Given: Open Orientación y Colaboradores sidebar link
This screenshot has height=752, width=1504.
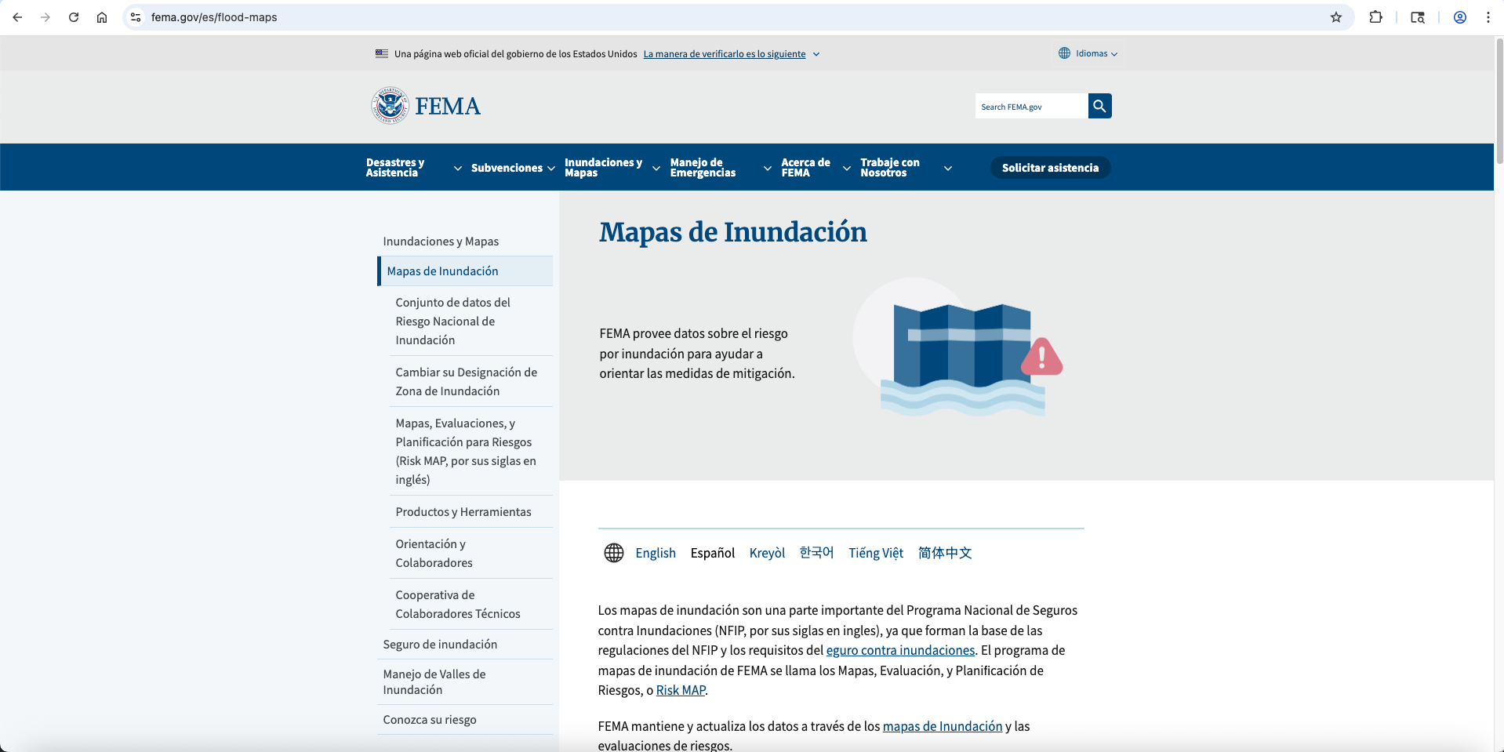Looking at the screenshot, I should coord(470,554).
